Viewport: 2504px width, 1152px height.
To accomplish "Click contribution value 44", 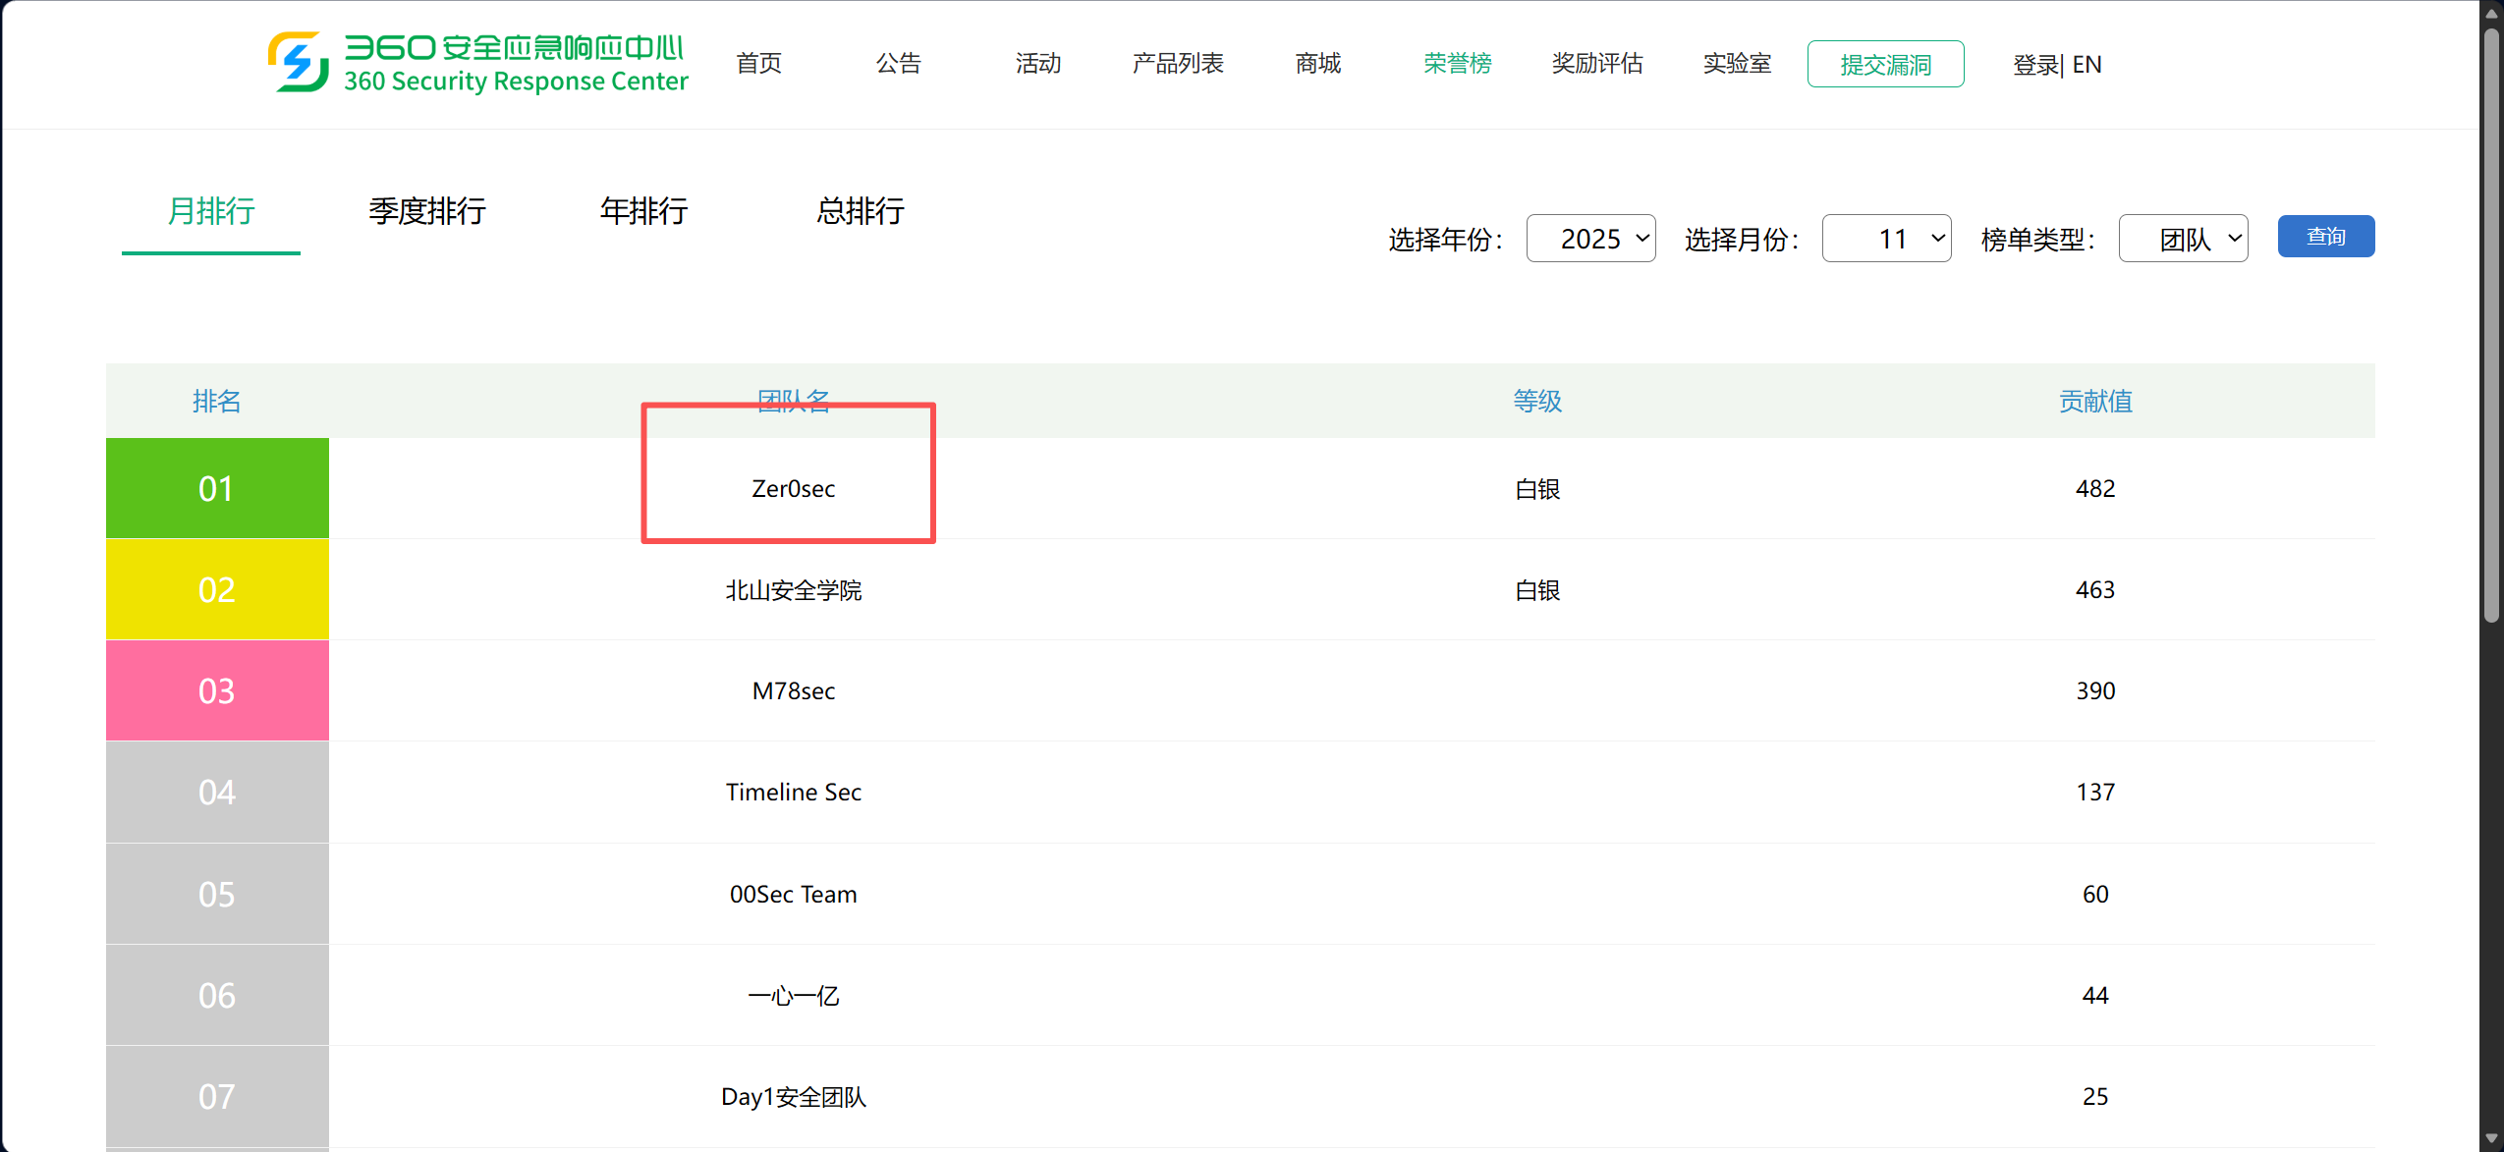I will coord(2095,995).
